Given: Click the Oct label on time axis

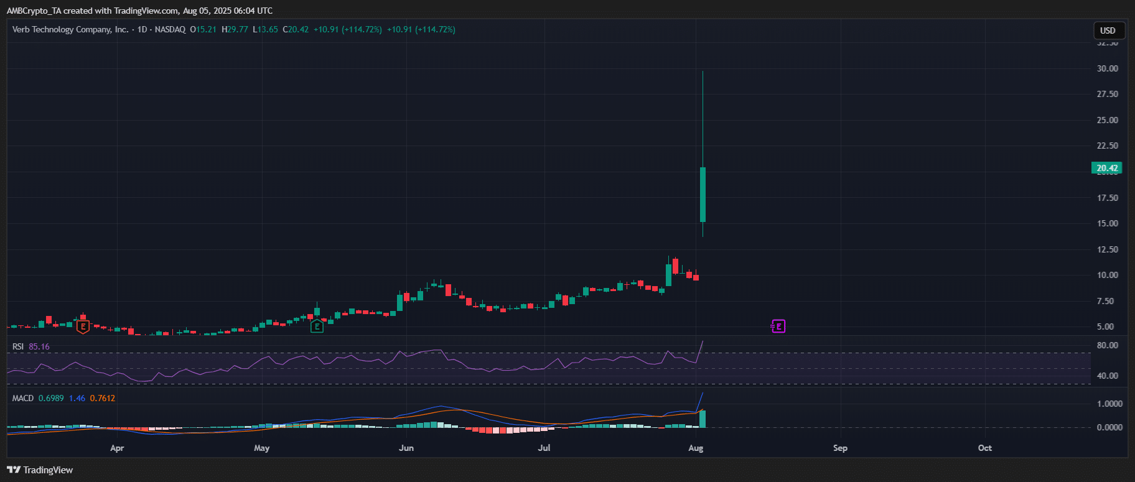Looking at the screenshot, I should point(984,448).
